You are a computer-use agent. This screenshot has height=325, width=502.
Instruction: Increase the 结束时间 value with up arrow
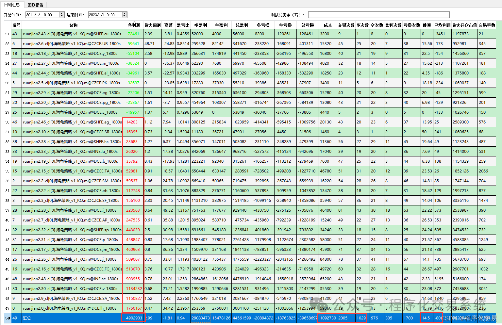pos(124,13)
